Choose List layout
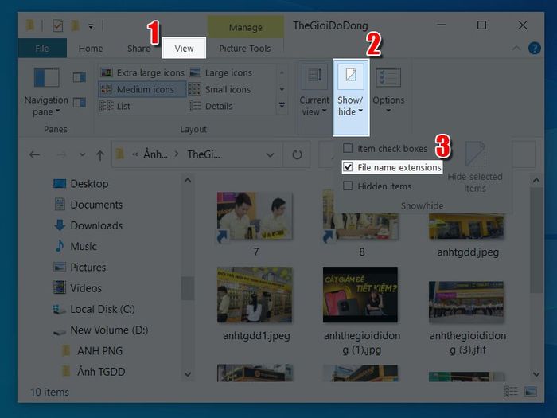 click(x=115, y=106)
